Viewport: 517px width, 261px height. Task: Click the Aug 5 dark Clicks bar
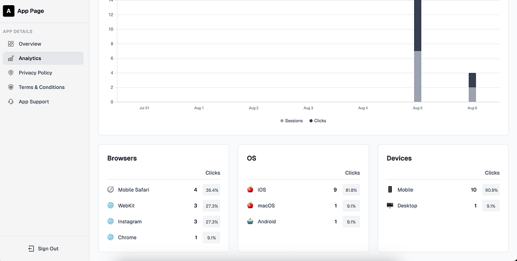[418, 26]
